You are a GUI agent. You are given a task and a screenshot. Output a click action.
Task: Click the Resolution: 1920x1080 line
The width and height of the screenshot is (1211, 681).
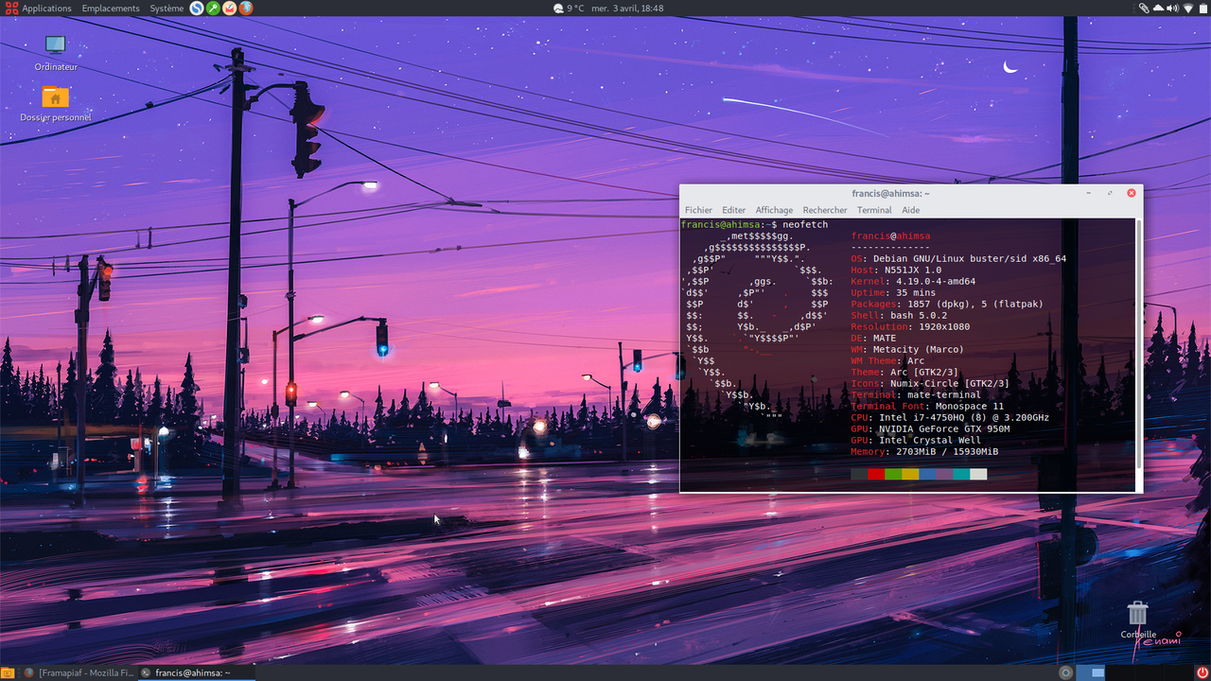pos(910,326)
